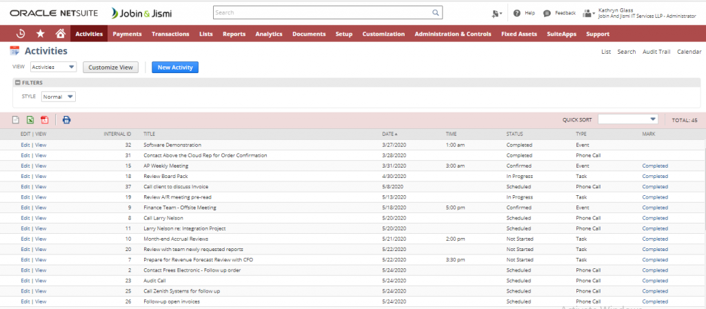Export the list as PDF
This screenshot has width=706, height=309.
(44, 119)
